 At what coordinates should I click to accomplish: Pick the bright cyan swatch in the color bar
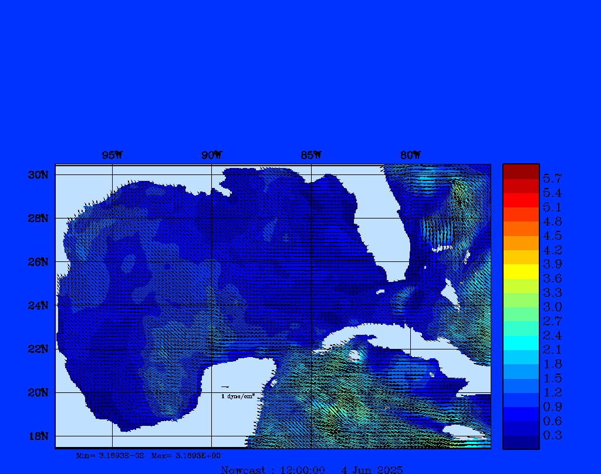[521, 342]
